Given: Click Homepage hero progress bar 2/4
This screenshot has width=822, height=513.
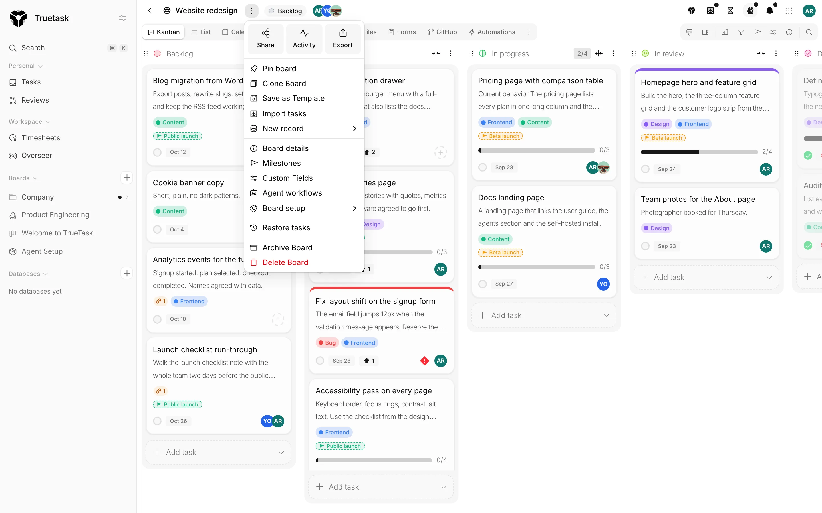Looking at the screenshot, I should 699,152.
